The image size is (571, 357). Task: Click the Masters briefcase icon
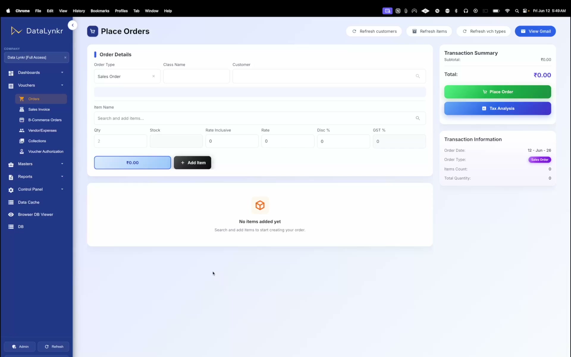click(11, 164)
